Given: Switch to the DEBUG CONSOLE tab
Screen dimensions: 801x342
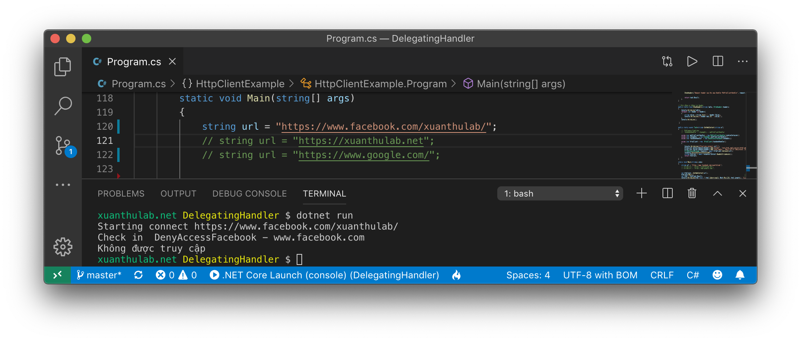Looking at the screenshot, I should [249, 194].
